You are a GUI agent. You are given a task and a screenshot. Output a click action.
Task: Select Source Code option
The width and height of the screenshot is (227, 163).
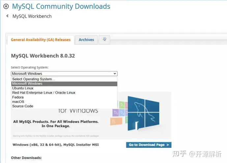64,106
